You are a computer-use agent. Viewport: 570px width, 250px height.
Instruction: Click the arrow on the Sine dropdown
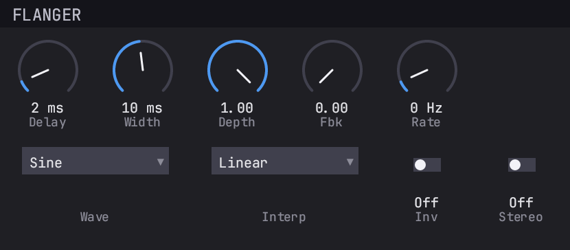coord(160,161)
